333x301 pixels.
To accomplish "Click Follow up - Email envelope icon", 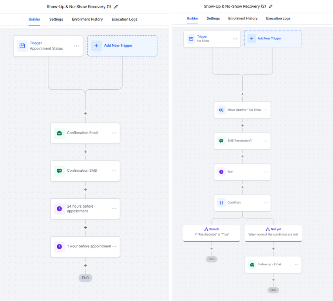I will 252,265.
